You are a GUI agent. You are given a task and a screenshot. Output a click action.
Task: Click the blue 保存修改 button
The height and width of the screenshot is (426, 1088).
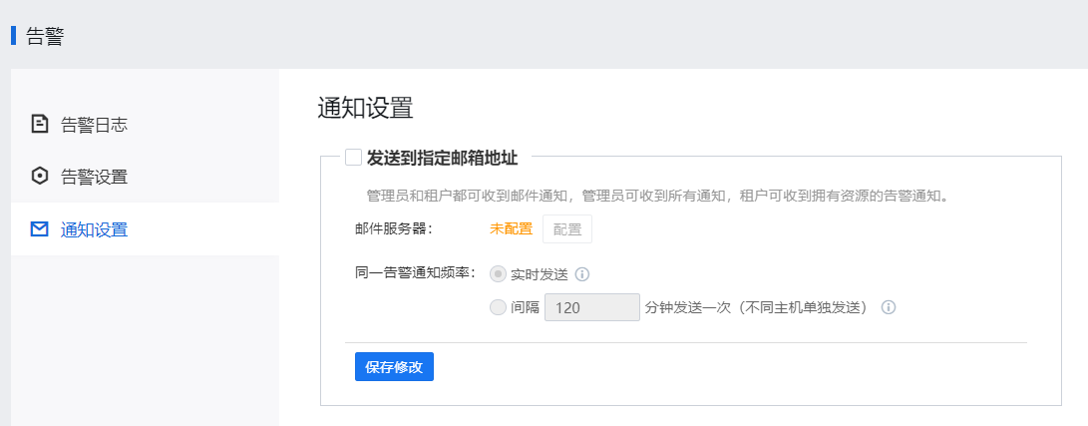coord(394,367)
